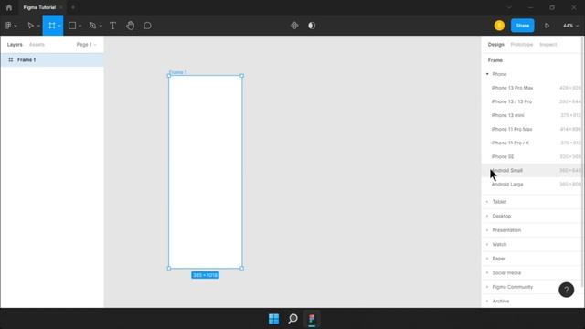Viewport: 585px width, 329px height.
Task: Choose iPhone 11 Pro Max preset
Action: [x=532, y=129]
